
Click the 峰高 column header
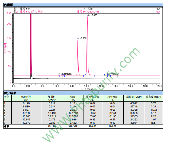point(73,97)
